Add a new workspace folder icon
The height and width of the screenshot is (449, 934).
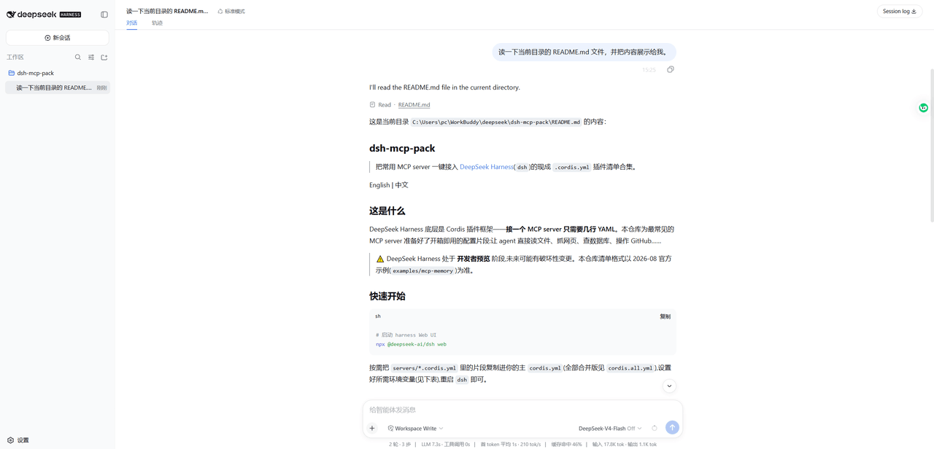[104, 57]
